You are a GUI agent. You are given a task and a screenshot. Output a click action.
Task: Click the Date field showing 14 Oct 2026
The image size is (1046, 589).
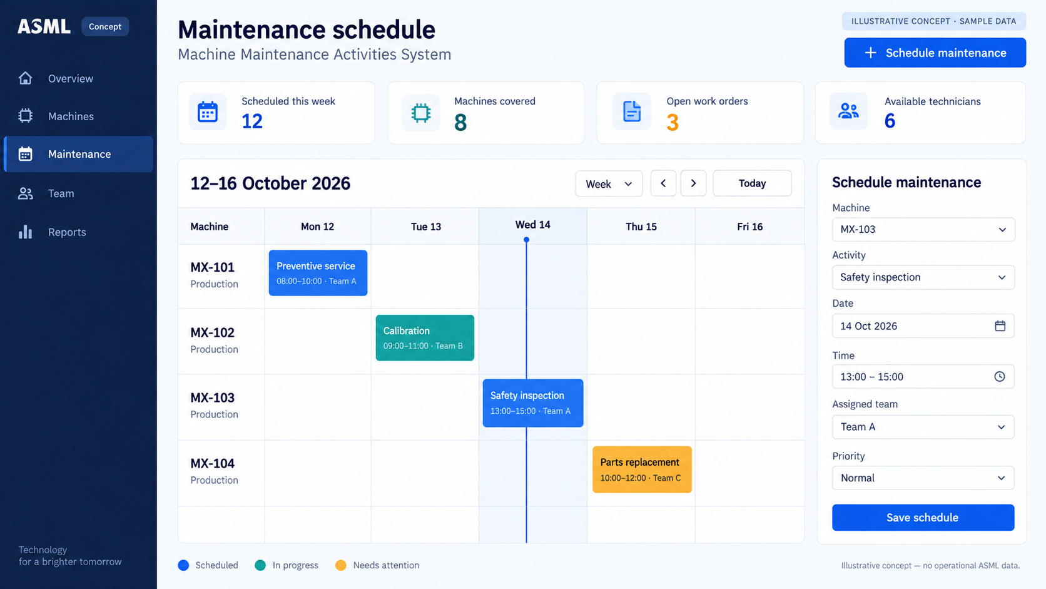coord(923,325)
